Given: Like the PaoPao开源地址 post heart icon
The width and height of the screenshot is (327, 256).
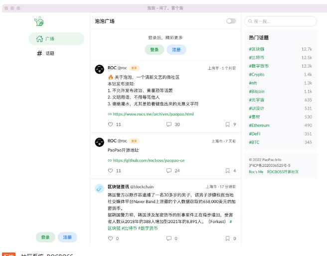Looking at the screenshot, I should coord(110,171).
